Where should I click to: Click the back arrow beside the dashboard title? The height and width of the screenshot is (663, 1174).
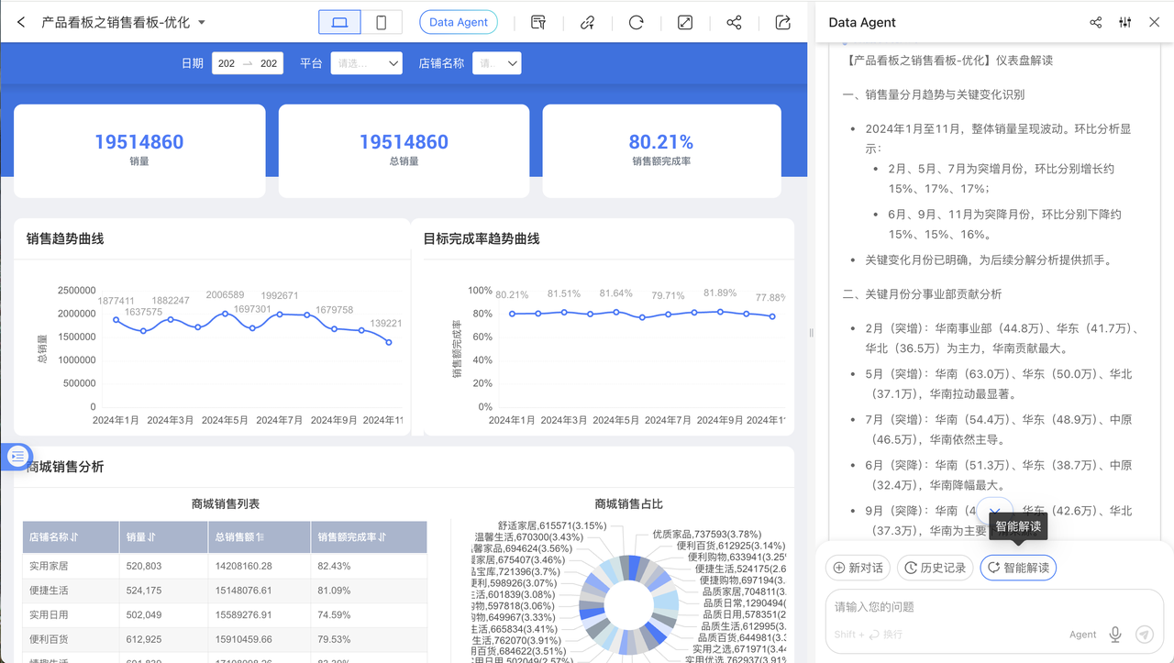pos(21,22)
